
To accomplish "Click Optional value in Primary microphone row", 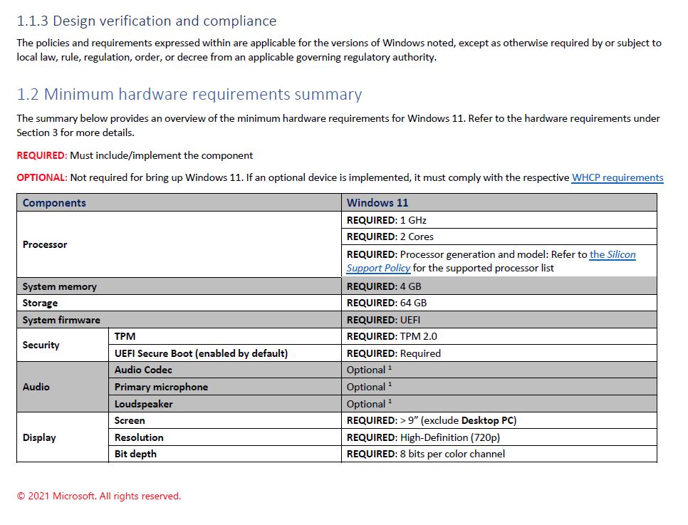I will tap(499, 387).
